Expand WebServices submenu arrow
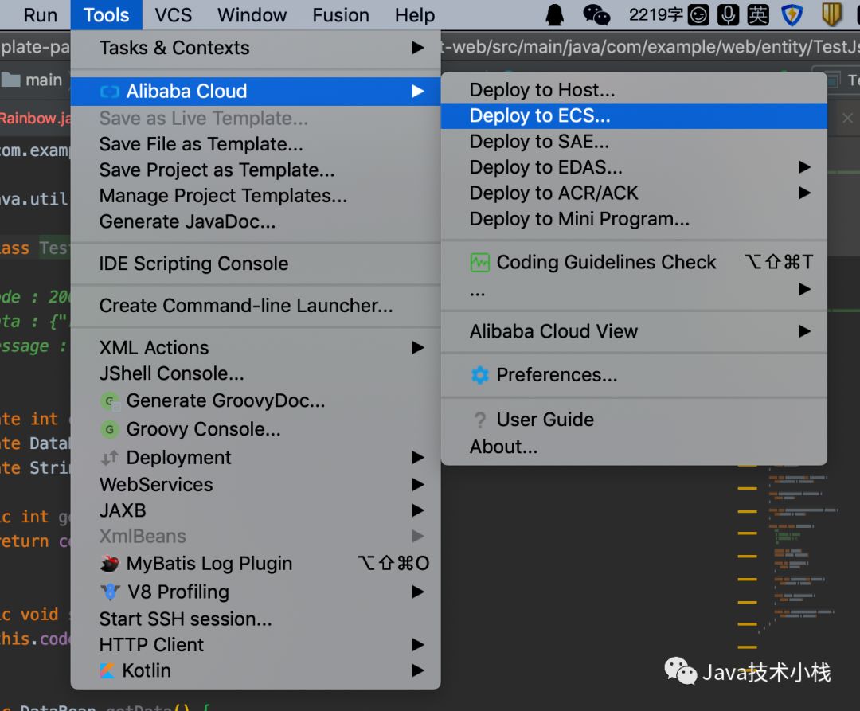Screen dimensions: 860x711 (418, 485)
